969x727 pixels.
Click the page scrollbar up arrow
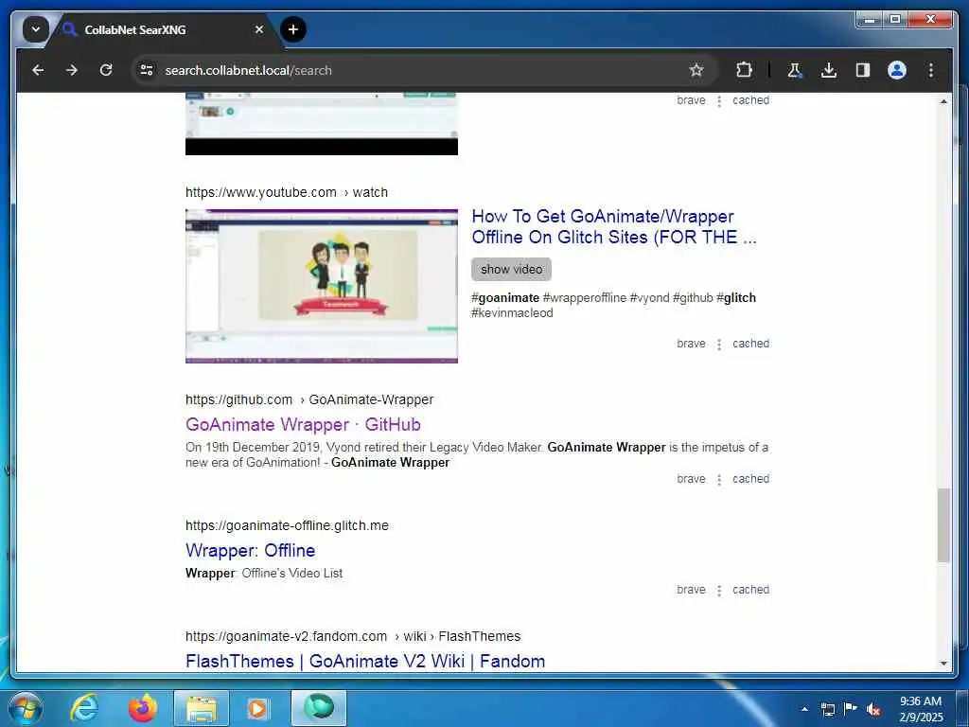(943, 100)
